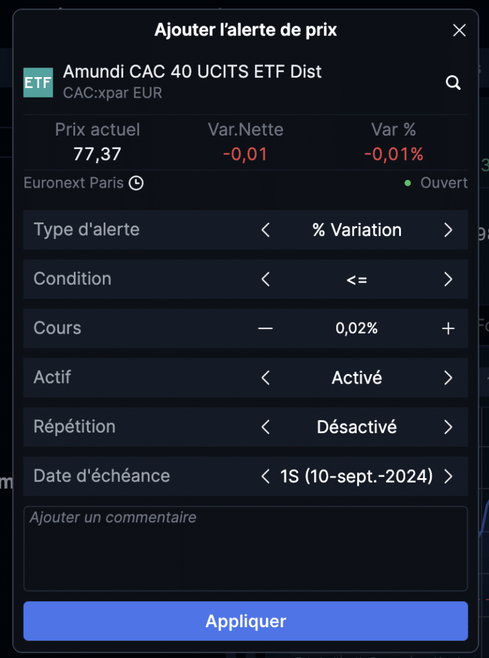Close the price alert dialog
Viewport: 489px width, 658px height.
(x=459, y=30)
